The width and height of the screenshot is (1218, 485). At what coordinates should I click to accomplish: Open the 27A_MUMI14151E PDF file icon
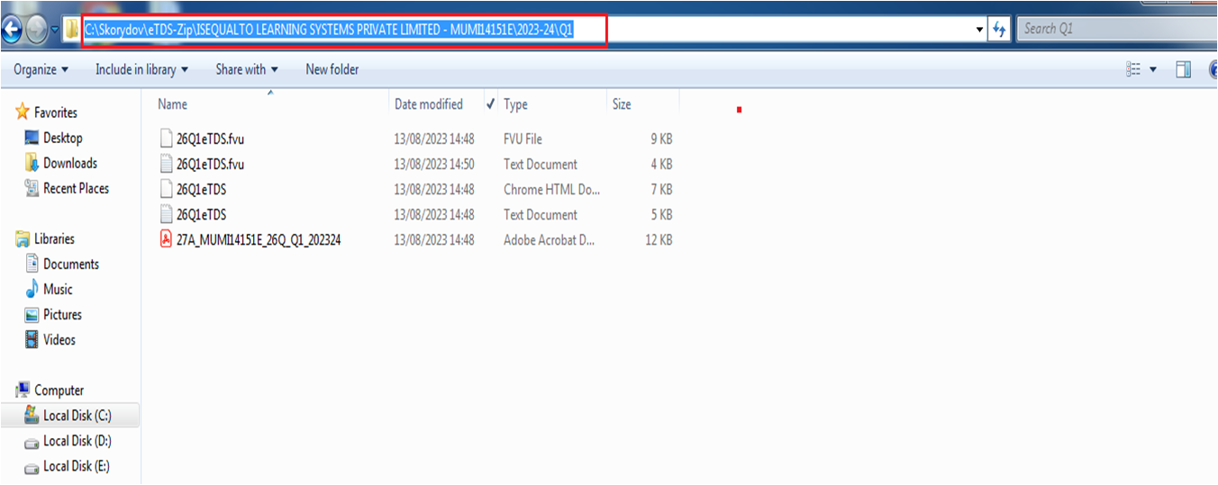click(165, 239)
